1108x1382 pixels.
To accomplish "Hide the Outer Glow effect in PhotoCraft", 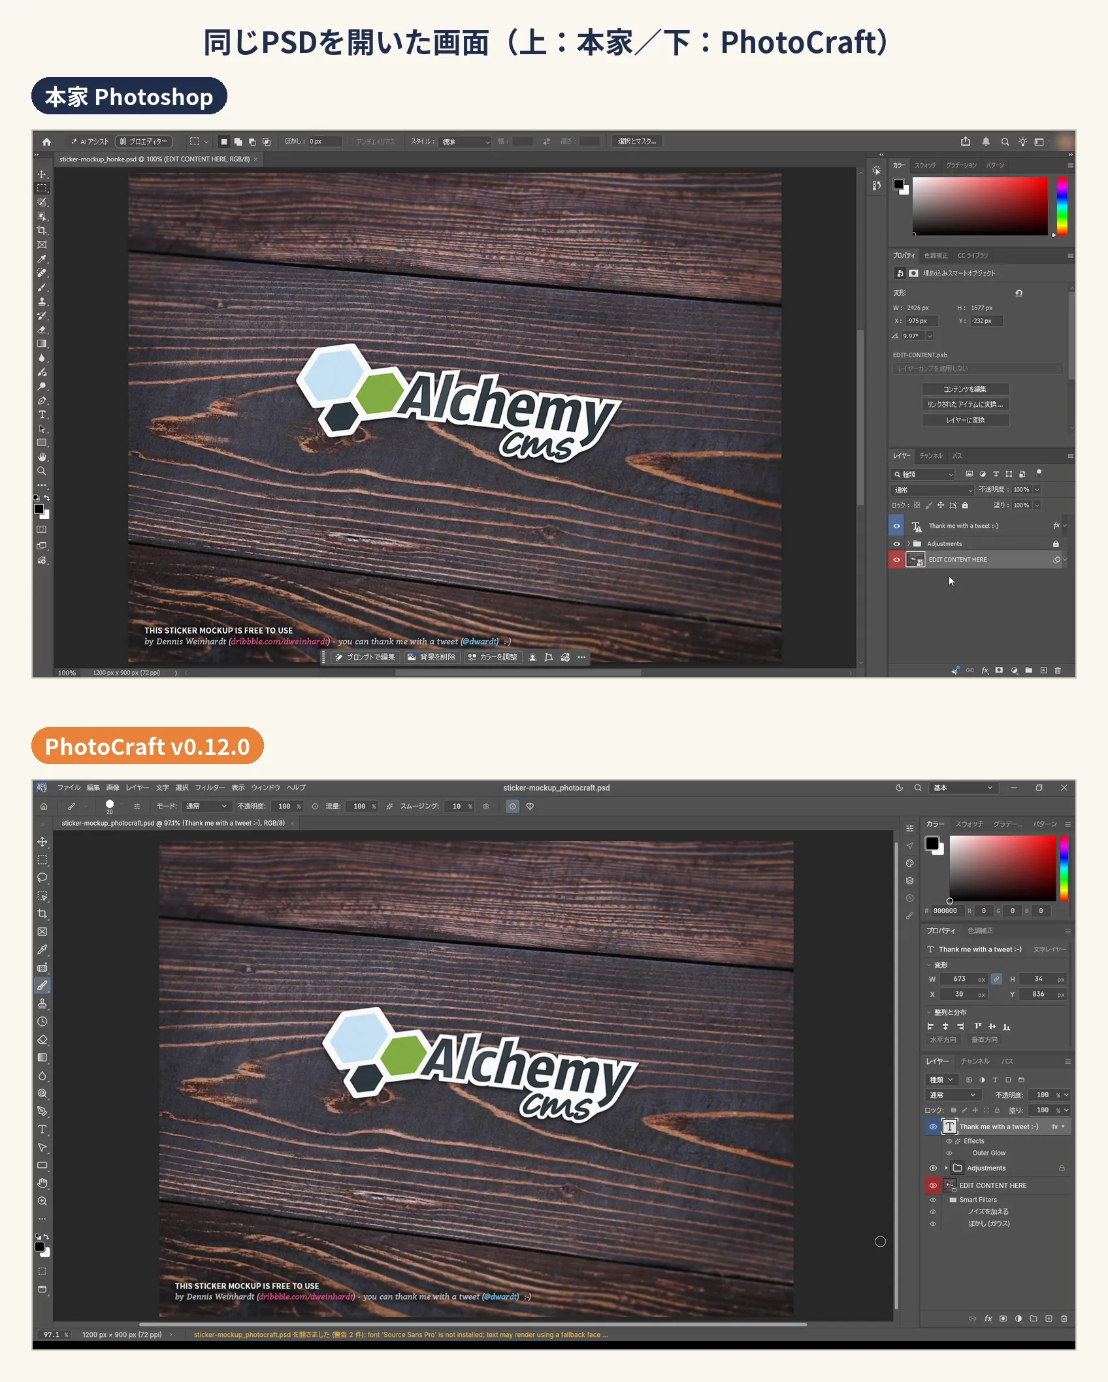I will [949, 1153].
